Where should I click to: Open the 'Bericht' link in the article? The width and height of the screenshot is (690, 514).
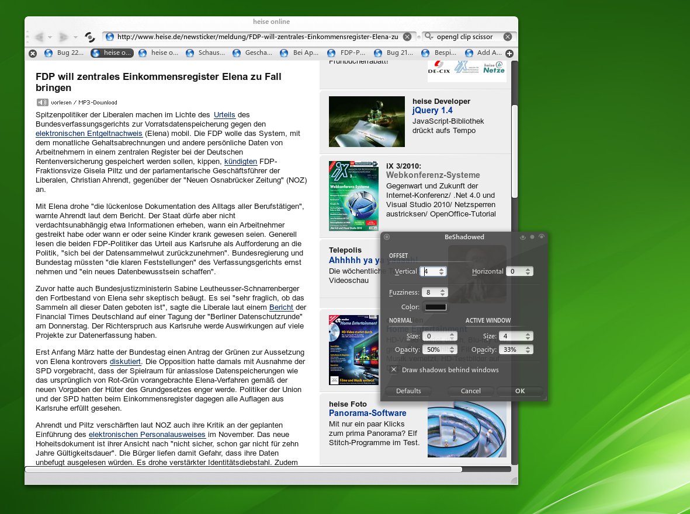coord(281,307)
